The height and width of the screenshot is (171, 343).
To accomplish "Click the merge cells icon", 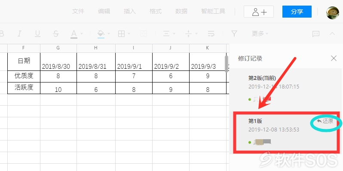I will (144, 34).
